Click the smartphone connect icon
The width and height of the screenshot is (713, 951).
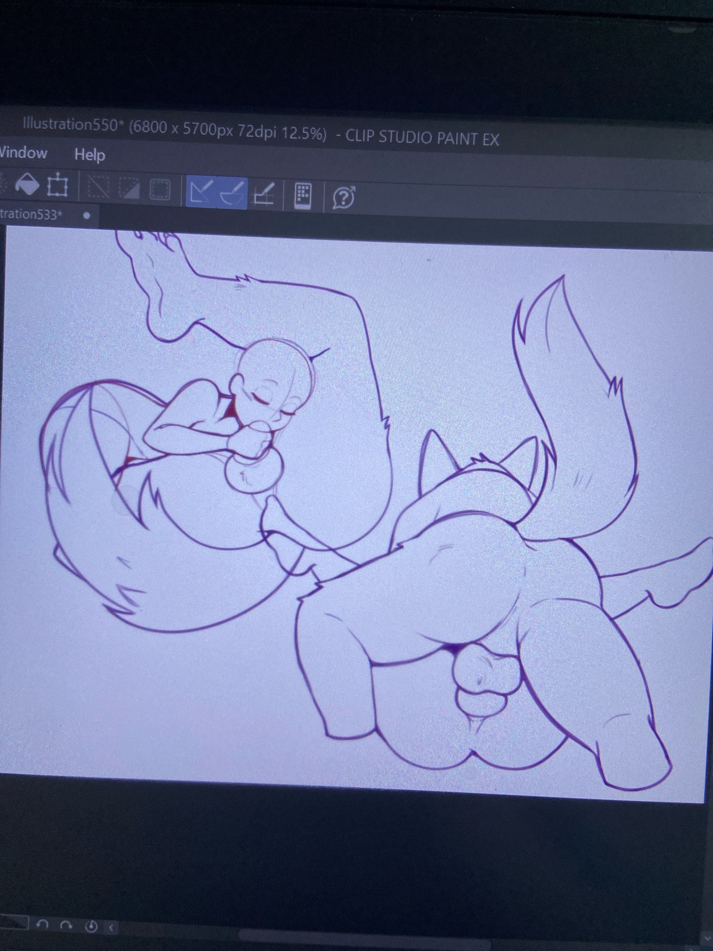point(303,196)
